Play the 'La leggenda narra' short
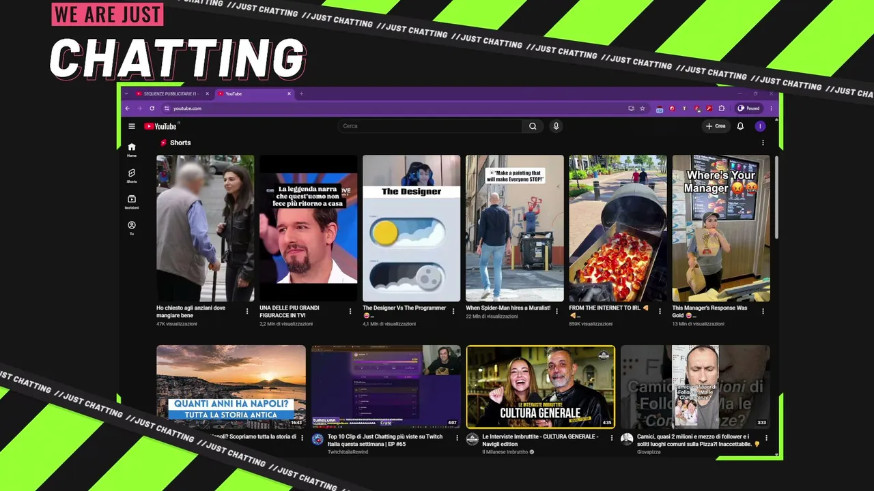Viewport: 874px width, 491px height. 308,228
